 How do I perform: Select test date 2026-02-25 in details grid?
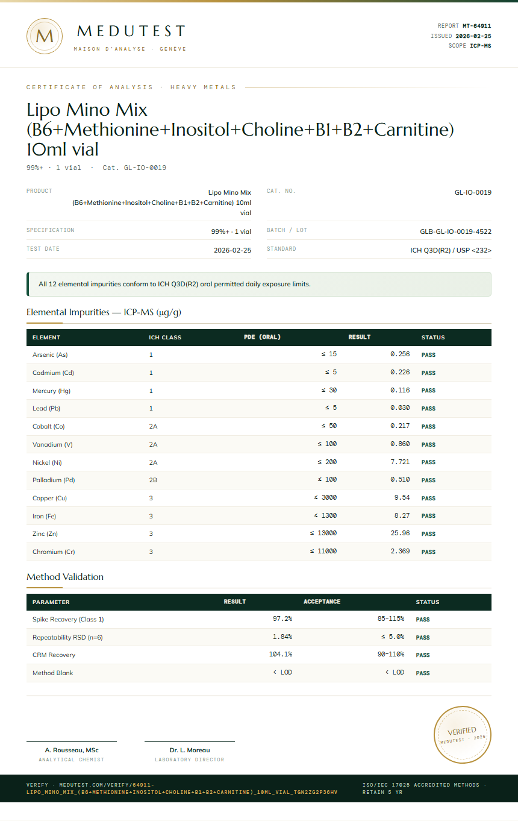pyautogui.click(x=232, y=250)
